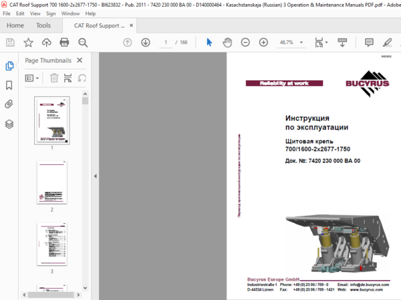Select page 2 thumbnail

[52, 182]
